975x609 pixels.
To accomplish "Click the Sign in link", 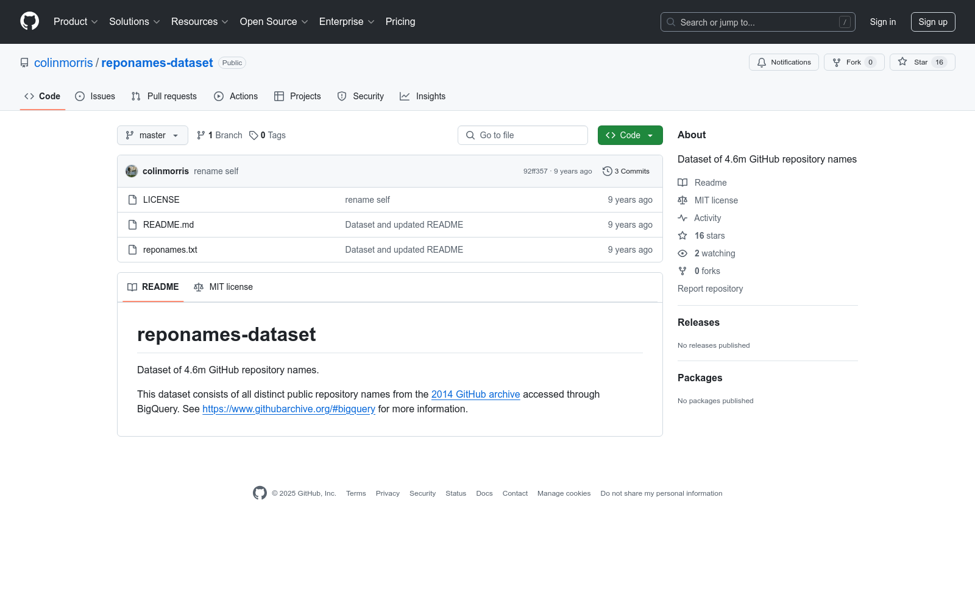I will (883, 22).
